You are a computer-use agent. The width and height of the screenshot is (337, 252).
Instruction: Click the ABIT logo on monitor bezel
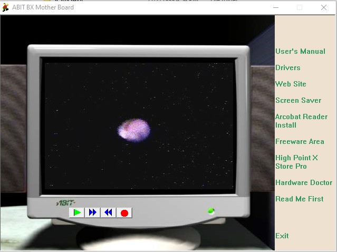point(66,202)
